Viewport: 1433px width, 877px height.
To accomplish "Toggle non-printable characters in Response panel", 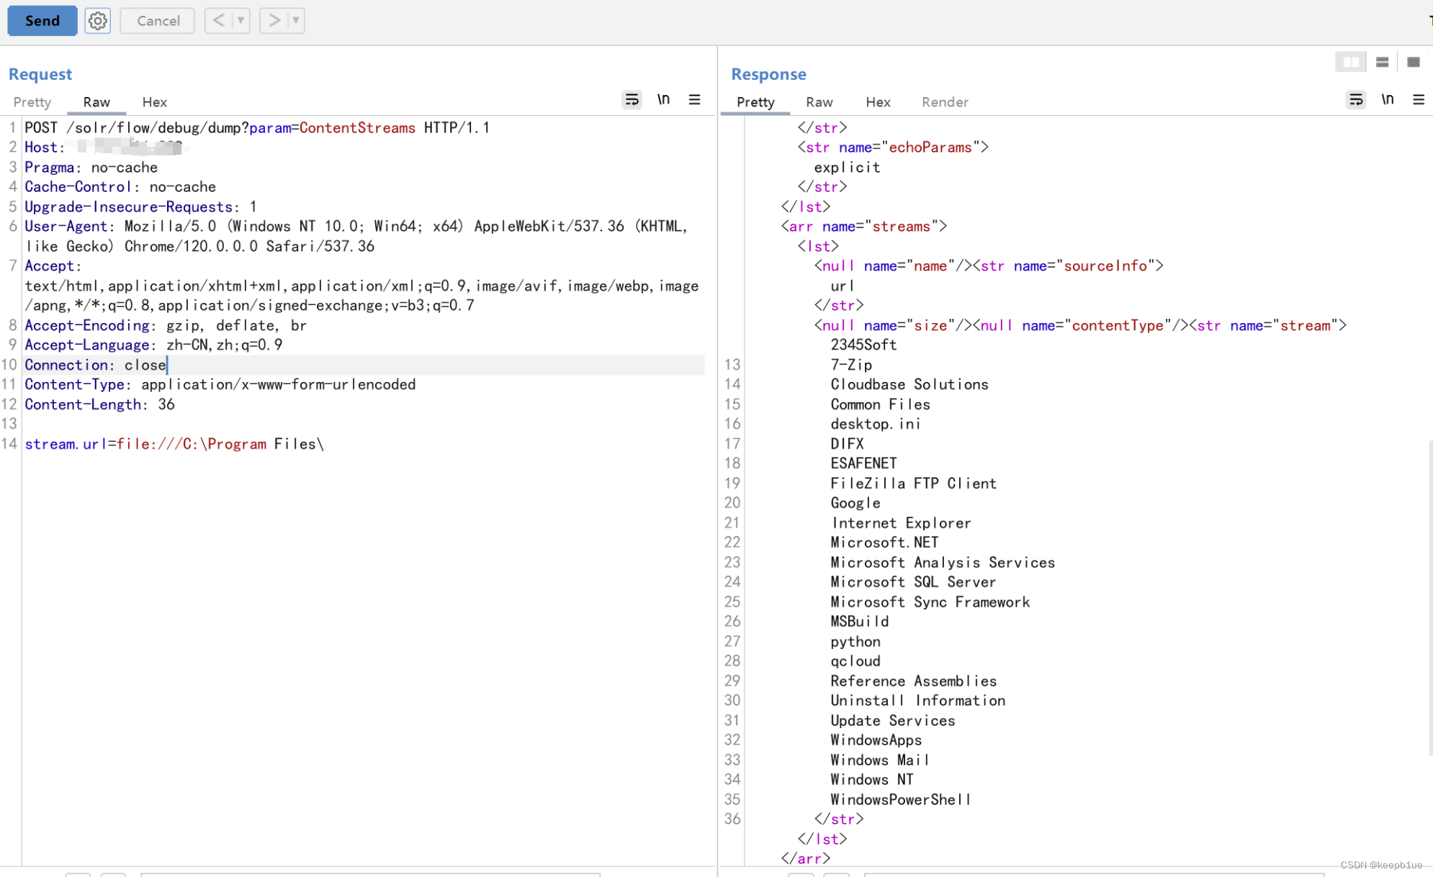I will pyautogui.click(x=1388, y=99).
